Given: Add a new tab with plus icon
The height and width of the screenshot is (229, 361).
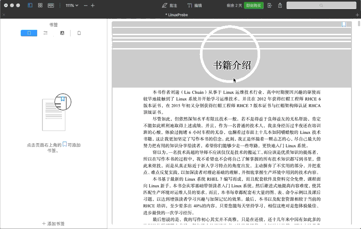Looking at the screenshot, I should (357, 15).
